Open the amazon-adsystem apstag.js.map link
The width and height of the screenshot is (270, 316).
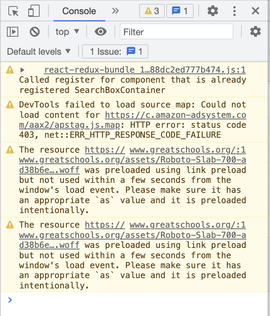[133, 120]
